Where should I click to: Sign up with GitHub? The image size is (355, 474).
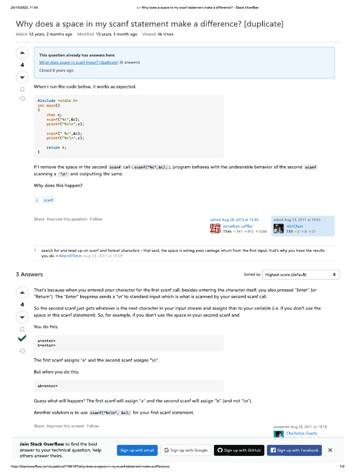239,450
